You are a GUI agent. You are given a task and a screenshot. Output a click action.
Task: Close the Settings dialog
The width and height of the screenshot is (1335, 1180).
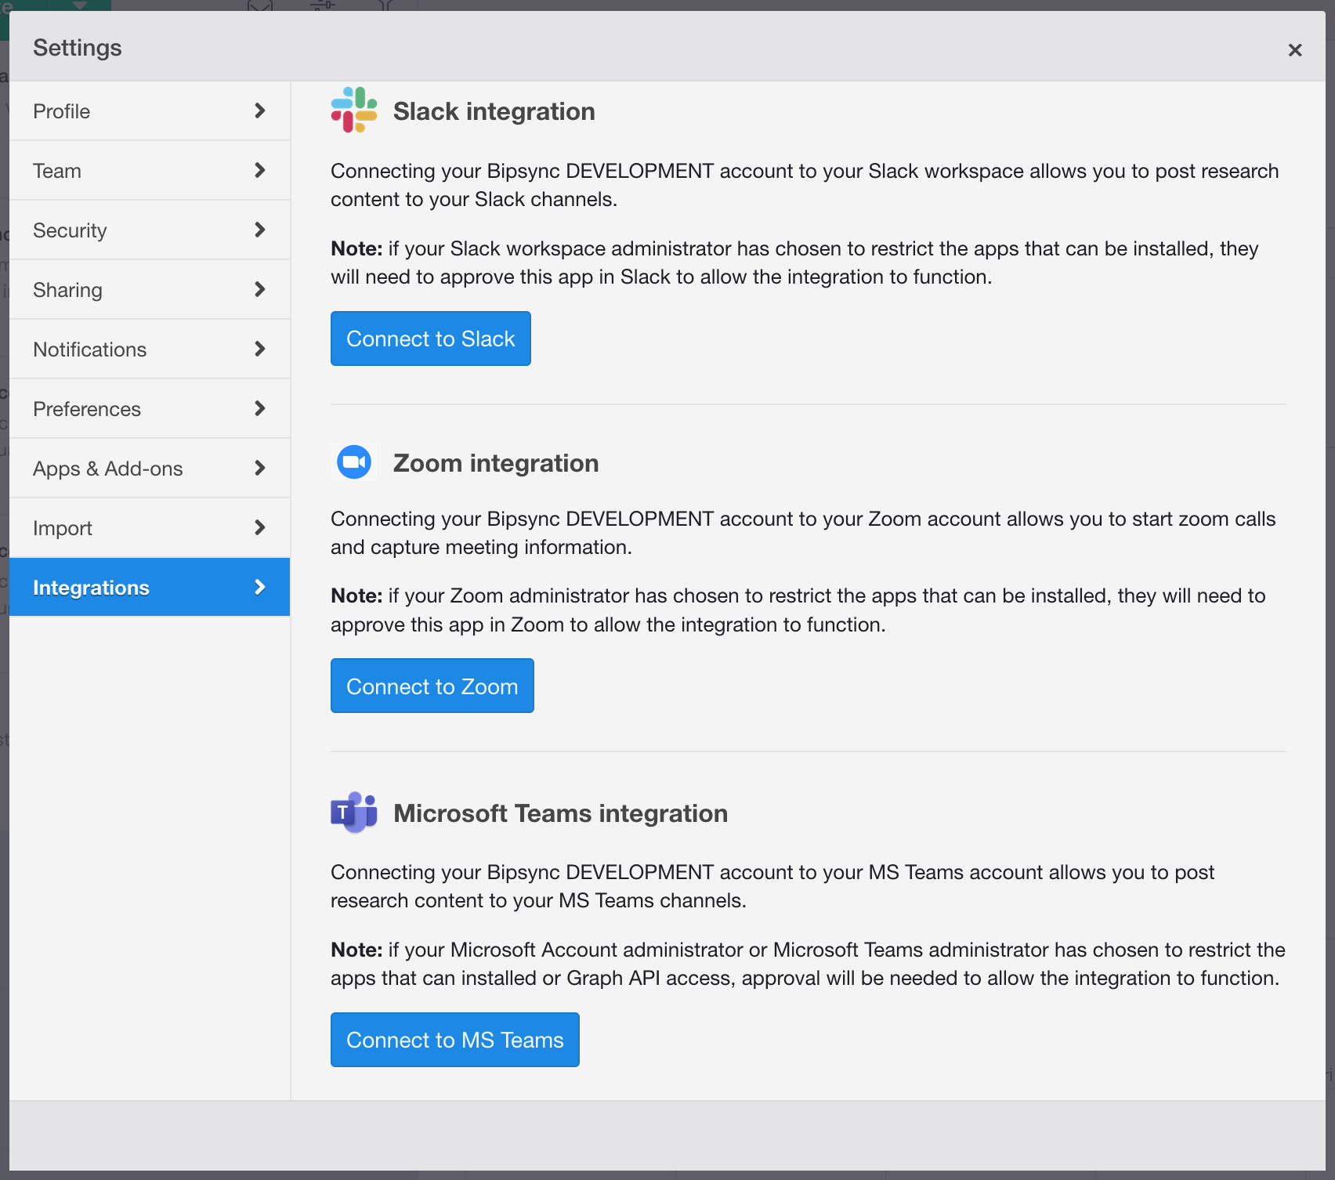1295,50
